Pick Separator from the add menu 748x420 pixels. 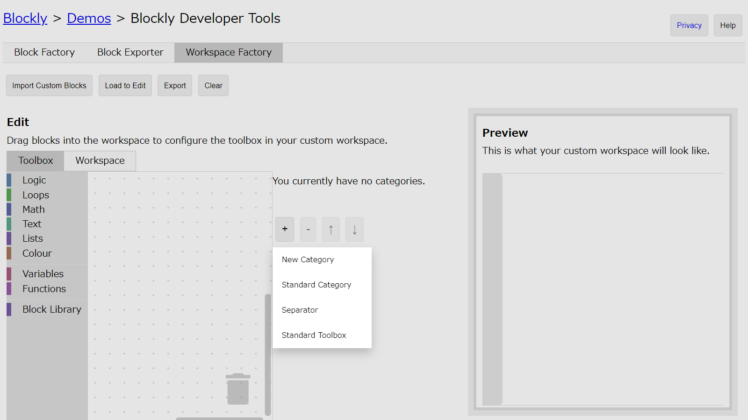(300, 310)
